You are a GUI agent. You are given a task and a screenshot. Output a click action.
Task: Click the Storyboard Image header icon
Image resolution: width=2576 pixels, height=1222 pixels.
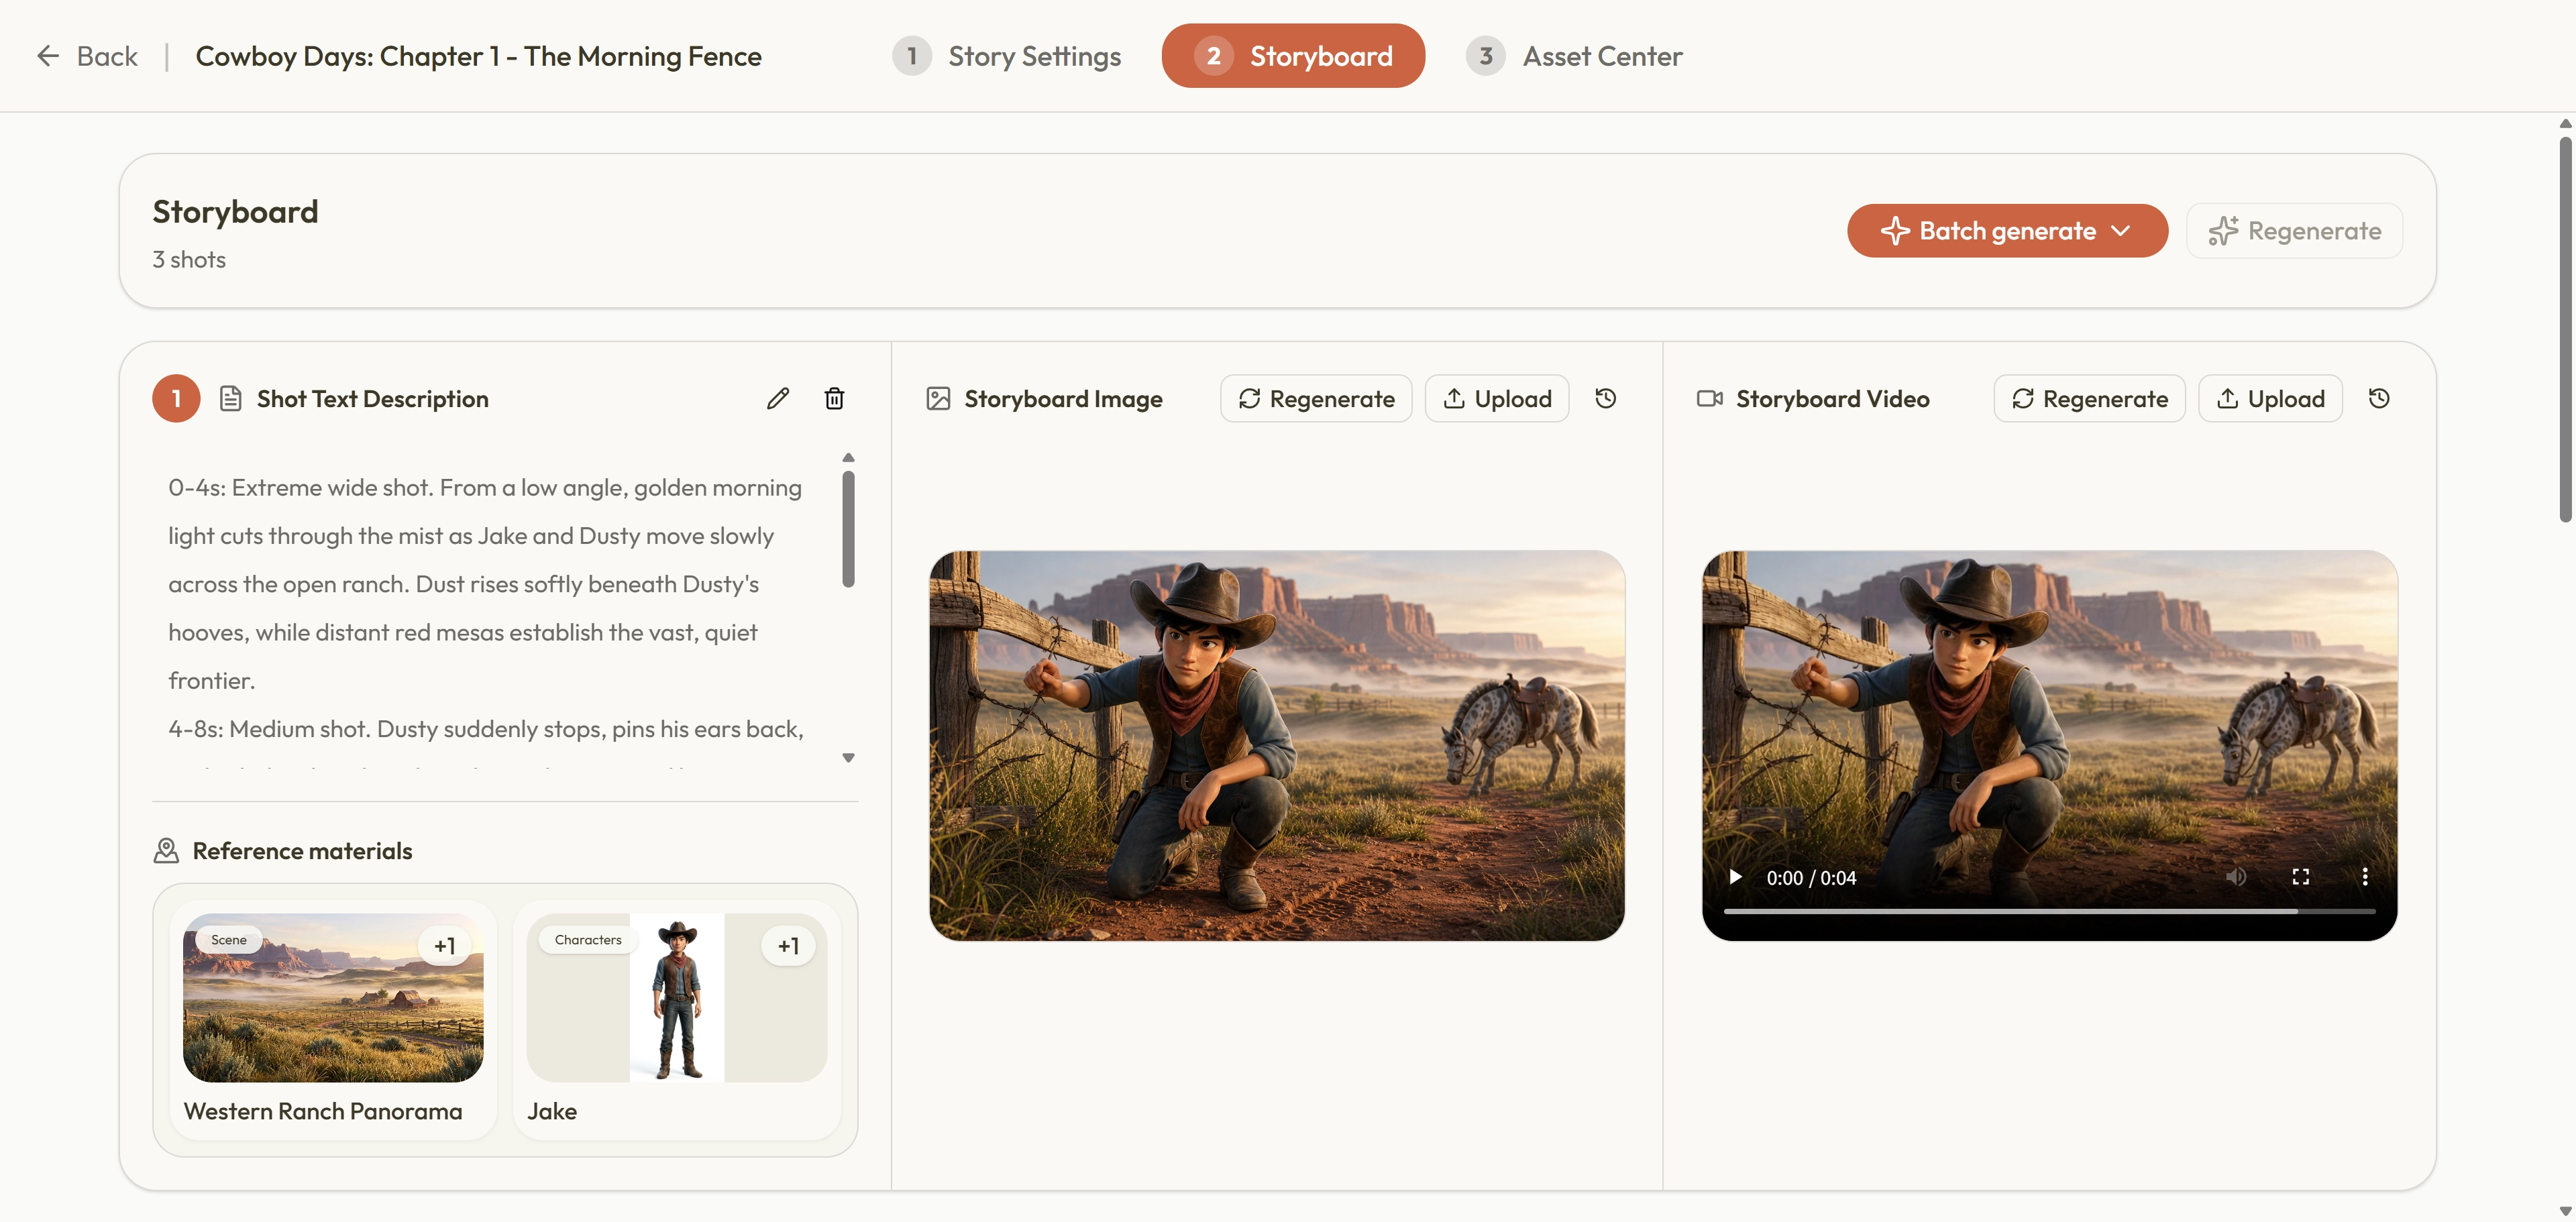pyautogui.click(x=938, y=399)
